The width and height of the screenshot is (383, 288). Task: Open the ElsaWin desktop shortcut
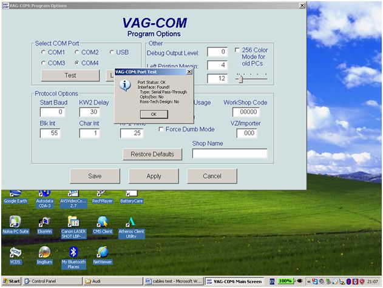coord(45,225)
